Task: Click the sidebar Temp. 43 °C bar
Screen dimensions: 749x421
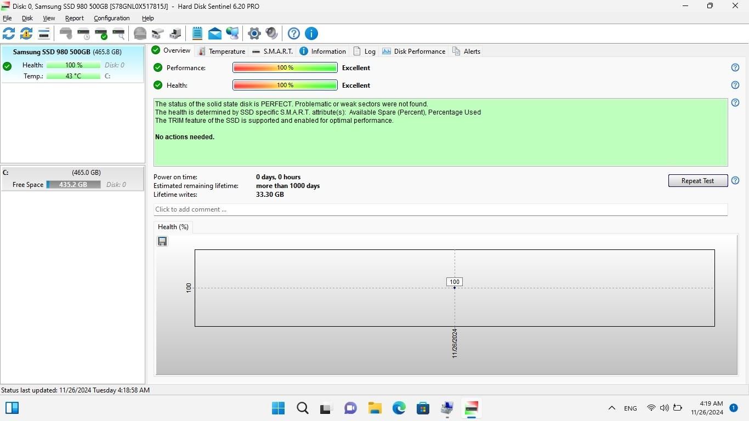Action: [73, 76]
